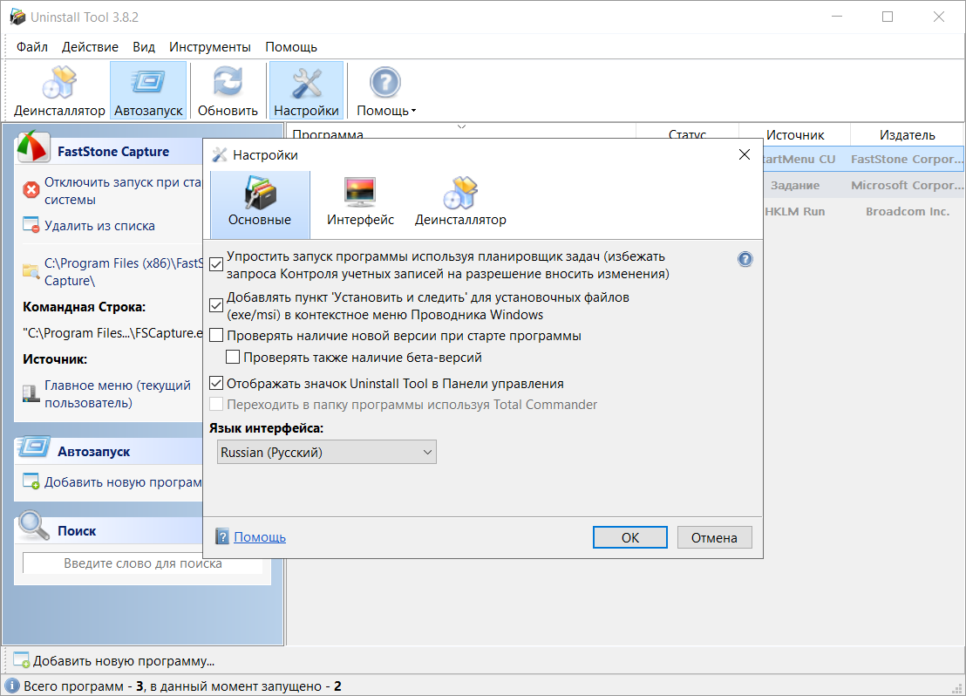Toggle 'Добавлять пункт Установить и следить' checkbox
This screenshot has height=696, width=966.
coord(216,305)
